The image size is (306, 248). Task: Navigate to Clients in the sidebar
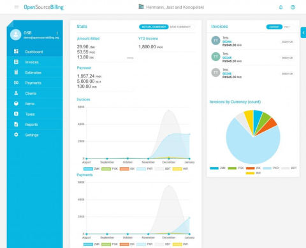pyautogui.click(x=35, y=93)
